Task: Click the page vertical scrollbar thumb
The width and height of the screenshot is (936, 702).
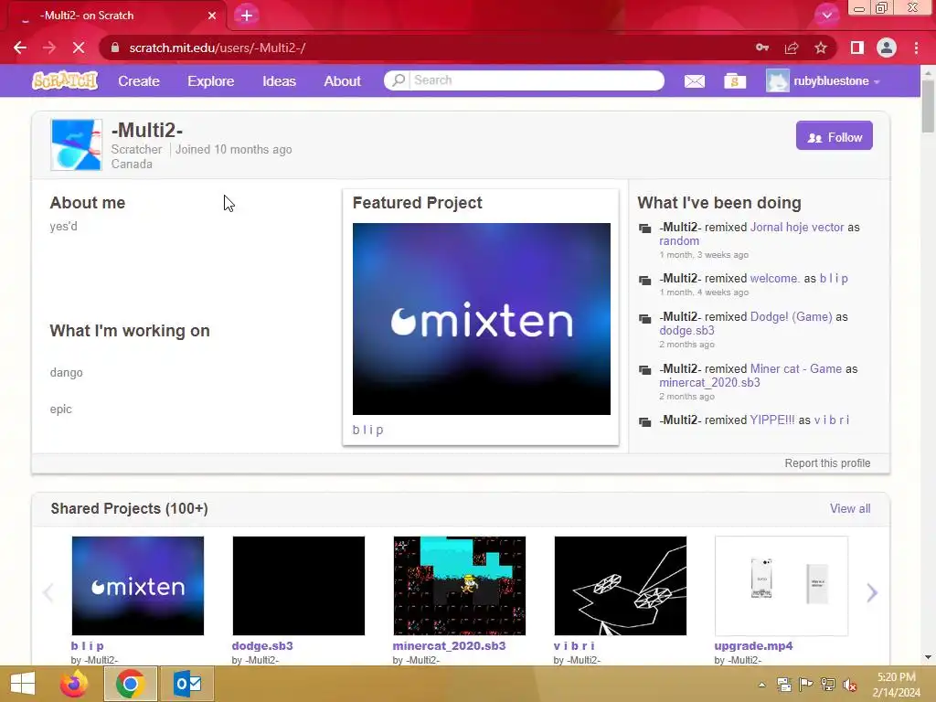Action: (928, 105)
